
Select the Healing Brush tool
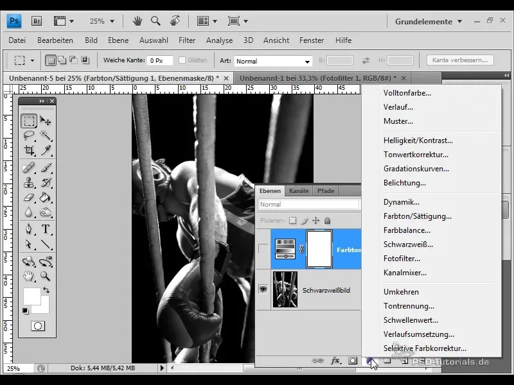pyautogui.click(x=29, y=168)
